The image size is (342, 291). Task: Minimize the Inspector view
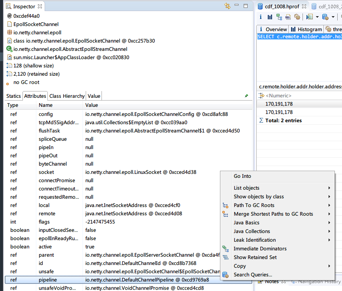click(237, 5)
